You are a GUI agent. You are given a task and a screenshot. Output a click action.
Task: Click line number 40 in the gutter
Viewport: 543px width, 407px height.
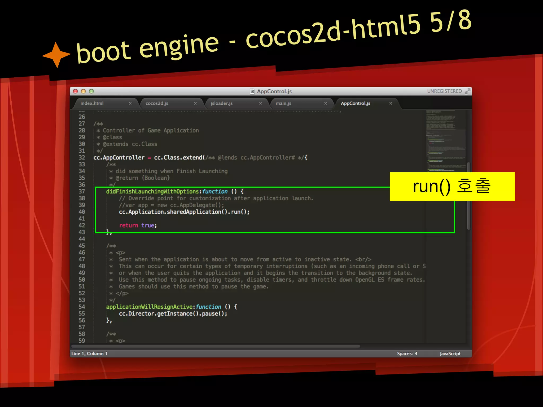pos(82,212)
